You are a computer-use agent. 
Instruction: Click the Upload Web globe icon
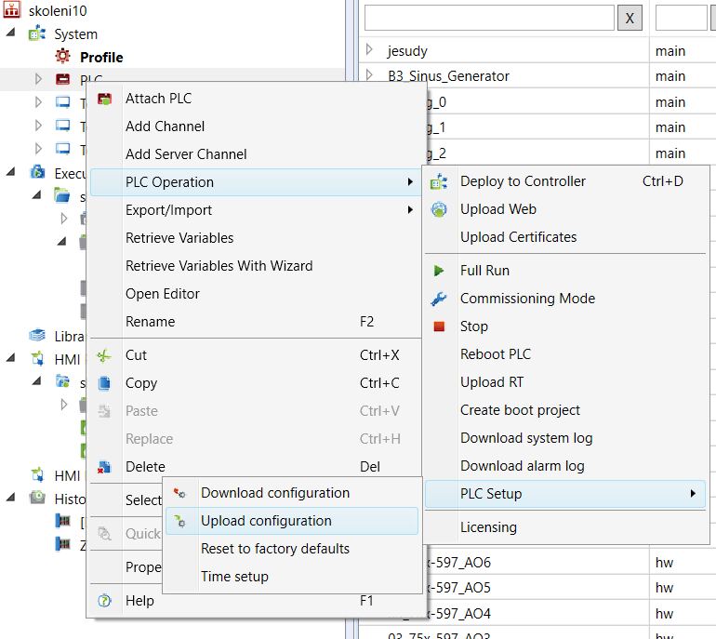[439, 210]
